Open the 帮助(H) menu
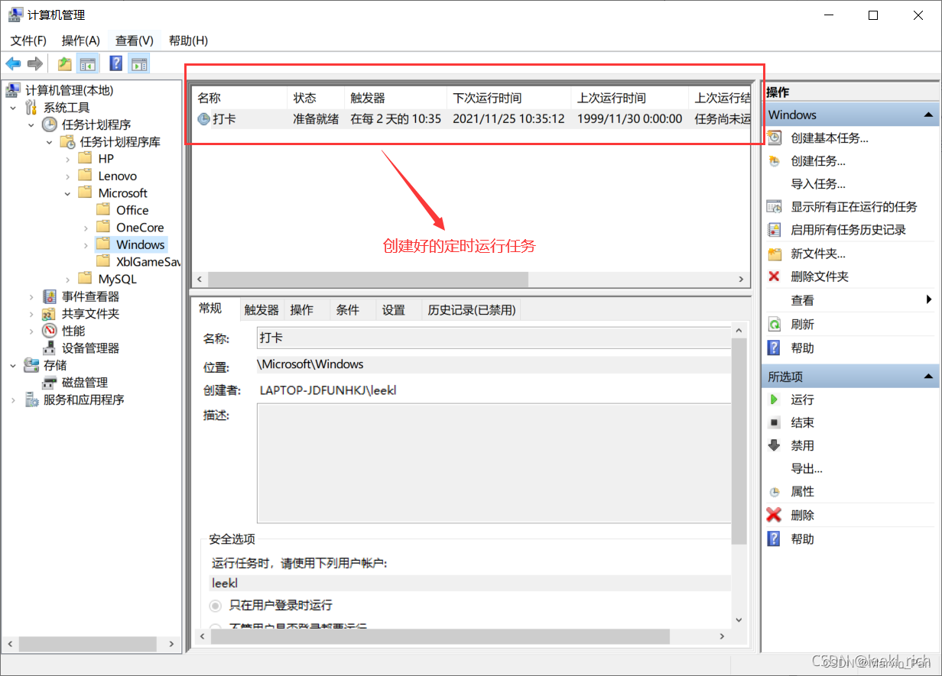The image size is (942, 676). coord(188,40)
